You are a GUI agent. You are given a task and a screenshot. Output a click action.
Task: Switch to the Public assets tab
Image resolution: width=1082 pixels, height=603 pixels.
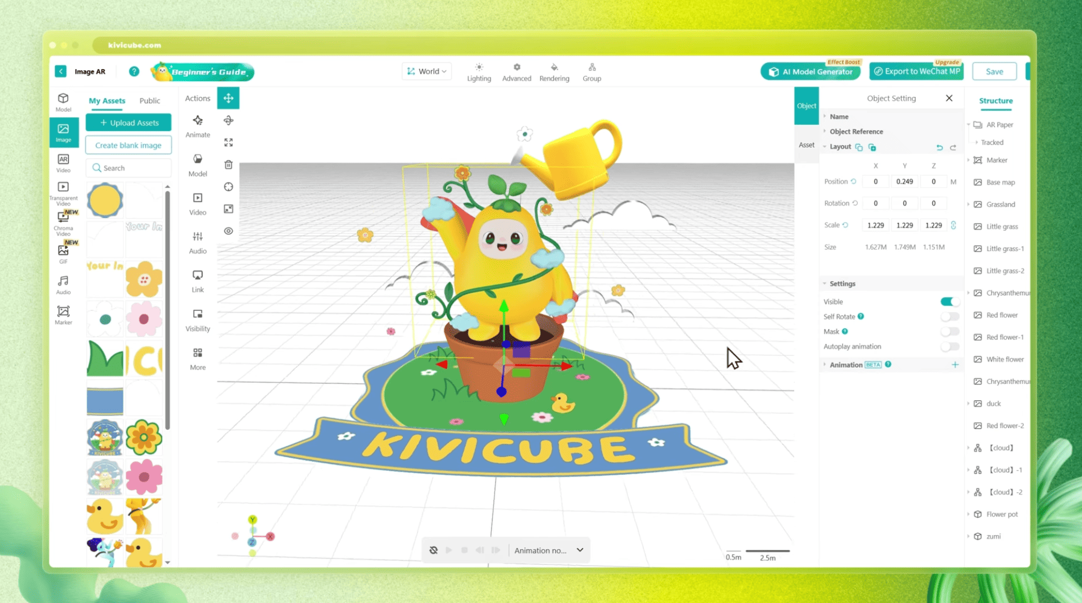pyautogui.click(x=150, y=100)
